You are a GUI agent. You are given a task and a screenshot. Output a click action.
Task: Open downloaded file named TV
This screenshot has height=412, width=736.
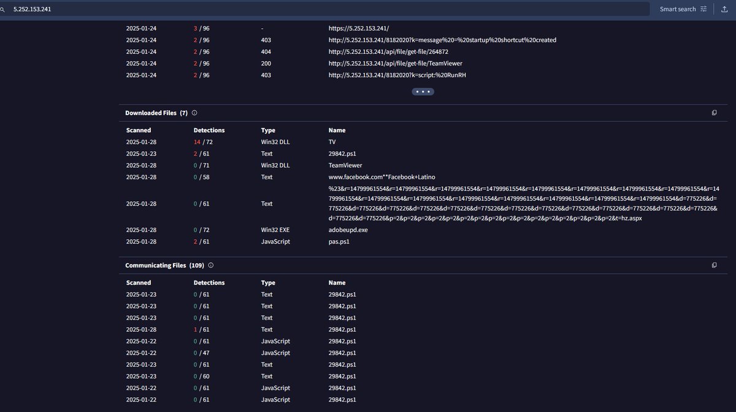[332, 142]
